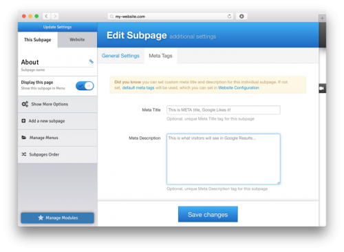Click the 'Meta Title' field label

click(x=151, y=110)
